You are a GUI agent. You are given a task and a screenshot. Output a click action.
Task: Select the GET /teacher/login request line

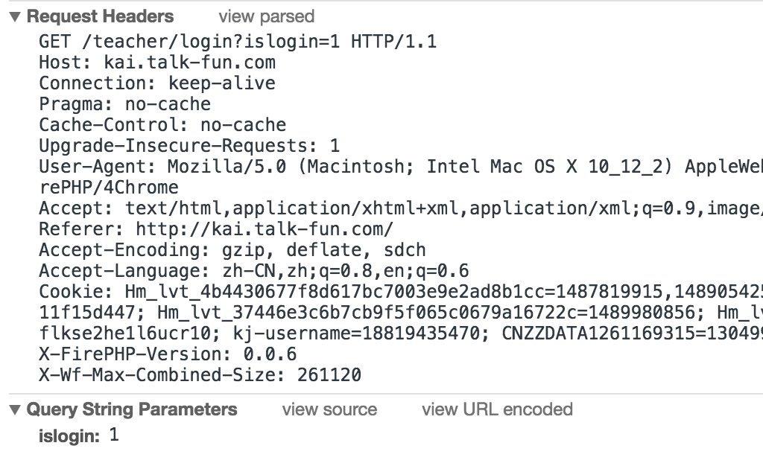238,42
